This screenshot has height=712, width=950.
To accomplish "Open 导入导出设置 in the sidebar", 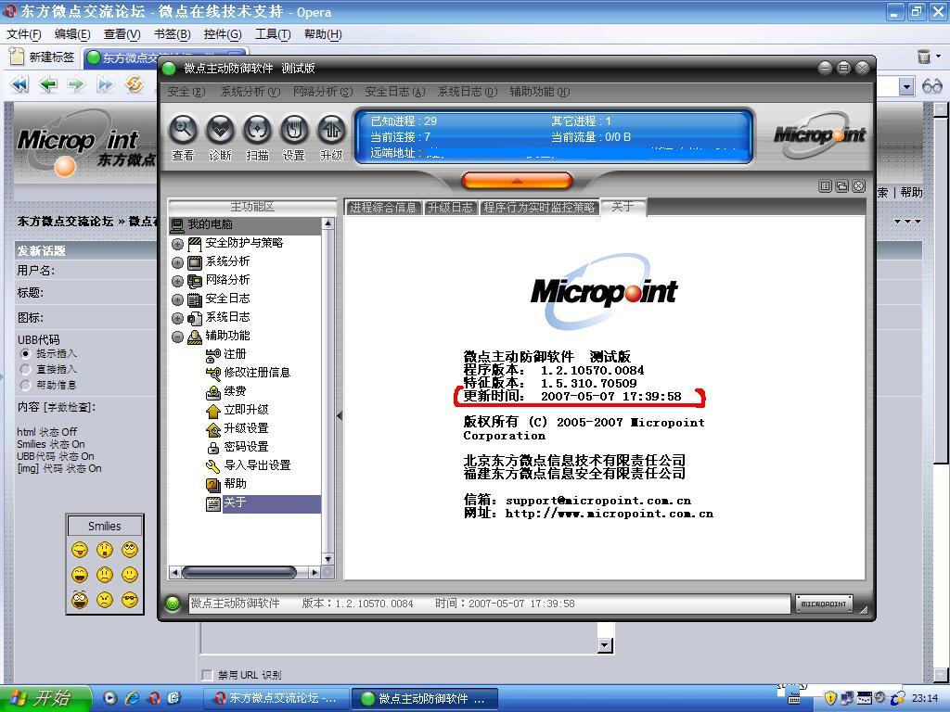I will click(257, 465).
